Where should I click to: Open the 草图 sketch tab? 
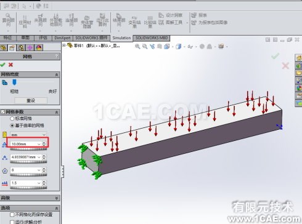point(25,38)
